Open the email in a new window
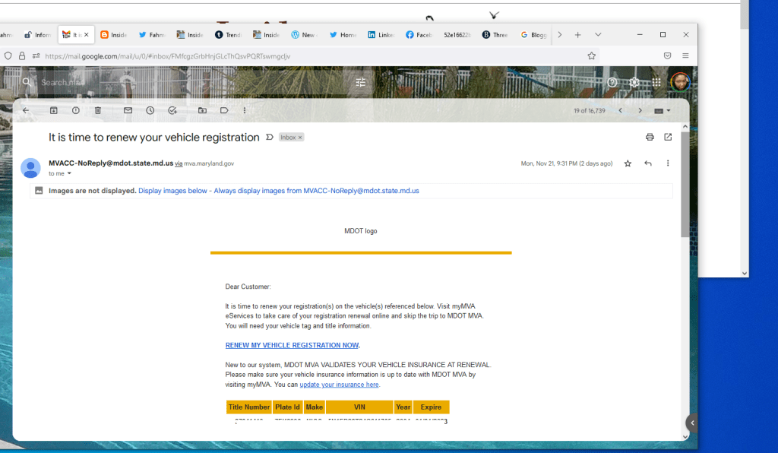 pos(668,137)
